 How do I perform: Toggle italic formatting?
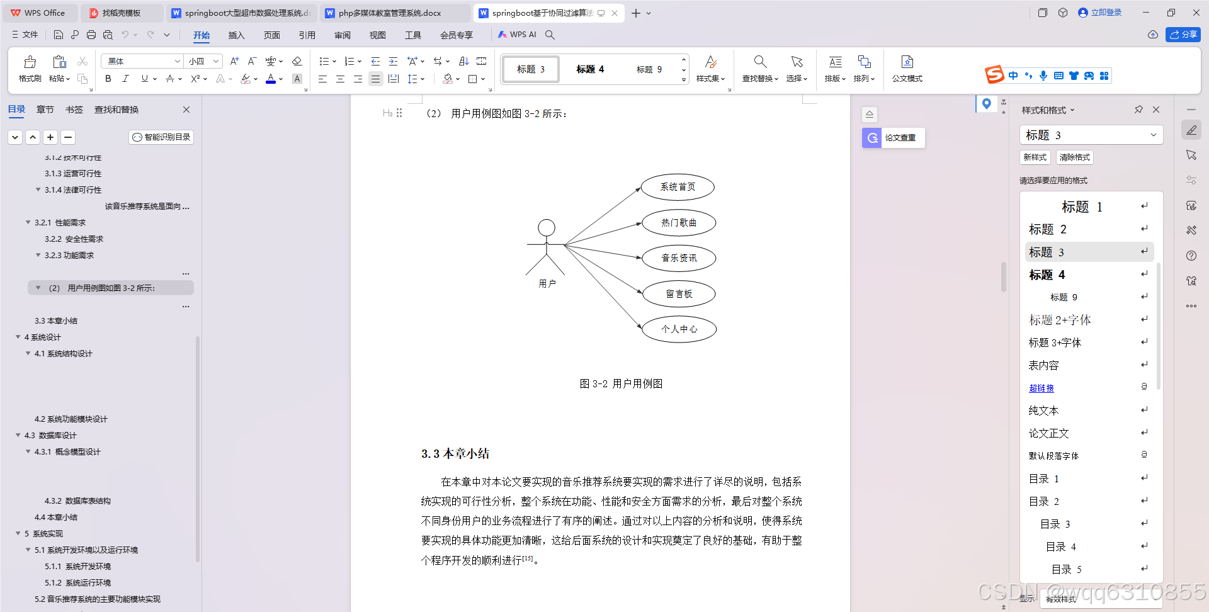tap(125, 79)
